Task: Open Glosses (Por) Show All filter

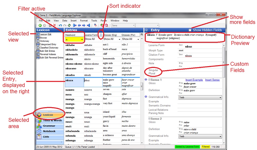Action: 138,39
